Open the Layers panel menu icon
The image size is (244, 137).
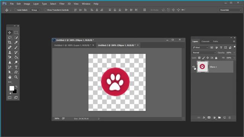(x=234, y=41)
